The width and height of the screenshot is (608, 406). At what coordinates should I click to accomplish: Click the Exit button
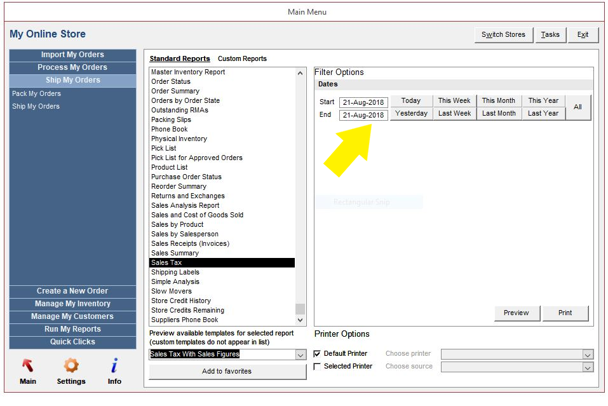(x=583, y=35)
